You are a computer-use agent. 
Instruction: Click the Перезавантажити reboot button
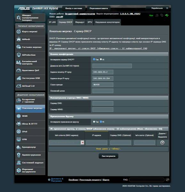click(99, 8)
